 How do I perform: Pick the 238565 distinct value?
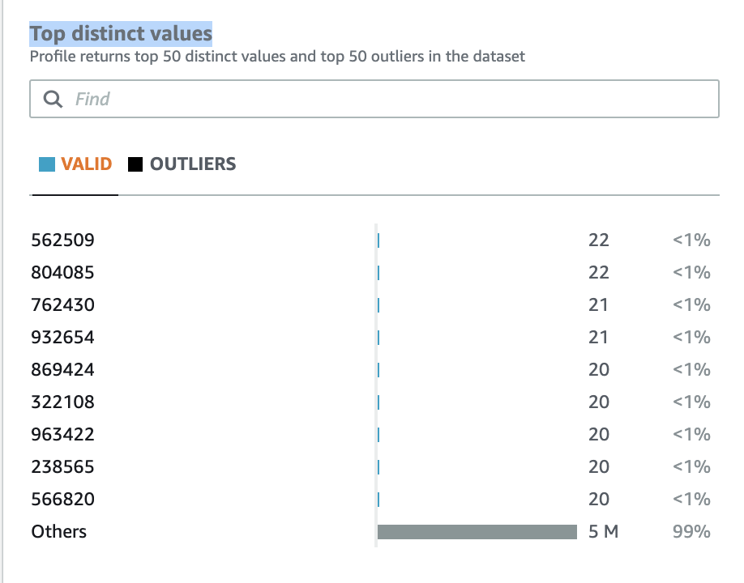(62, 467)
